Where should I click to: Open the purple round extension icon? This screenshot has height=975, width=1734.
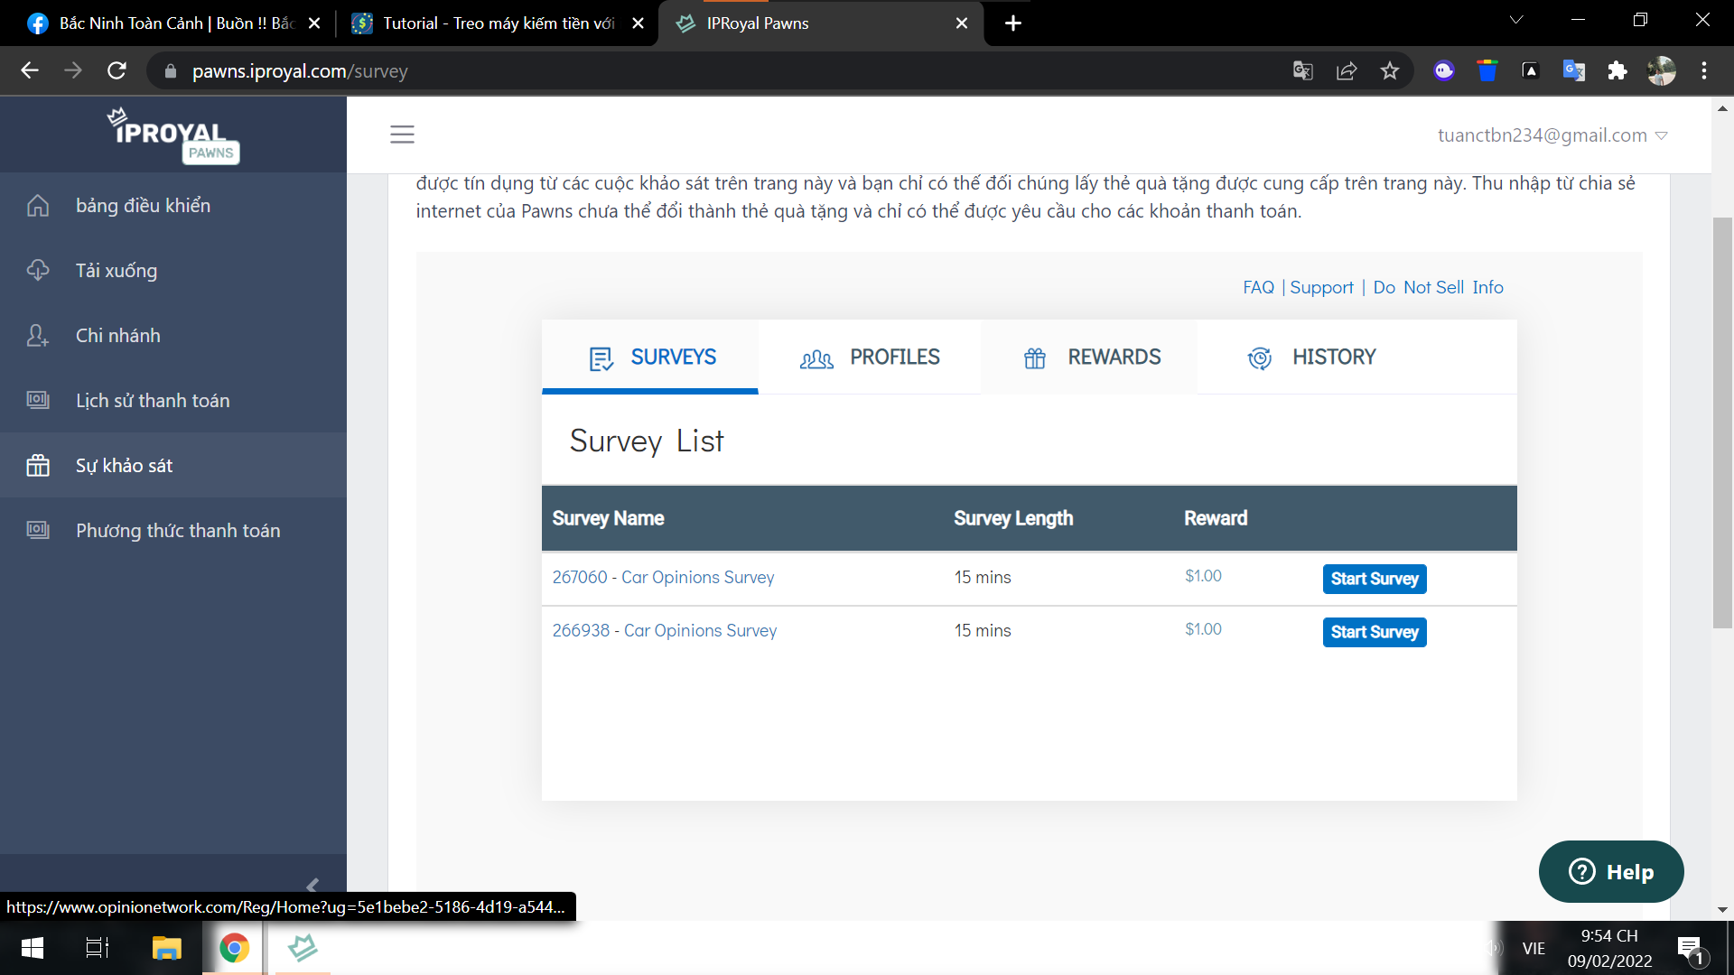click(1444, 70)
